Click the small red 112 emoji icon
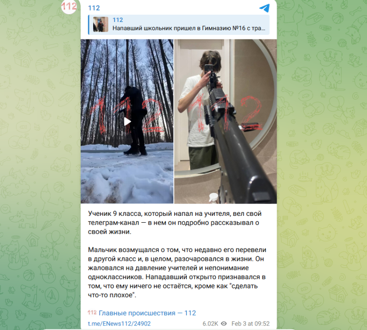The image size is (367, 330). [92, 313]
